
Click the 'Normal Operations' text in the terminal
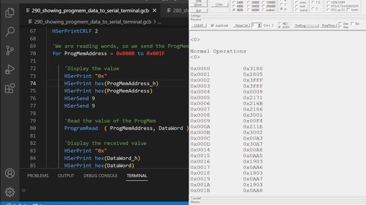click(x=218, y=51)
